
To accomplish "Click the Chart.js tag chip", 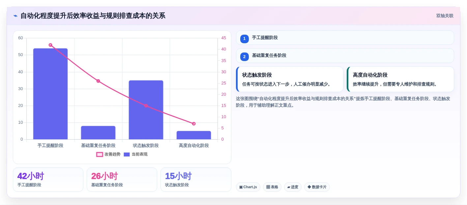I will click(x=248, y=187).
